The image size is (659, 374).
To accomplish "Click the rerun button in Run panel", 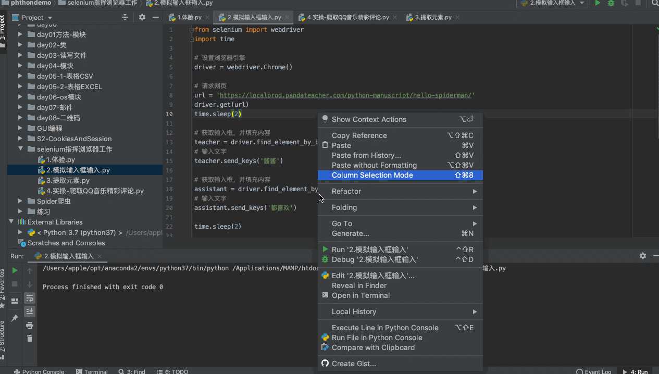I will point(15,270).
